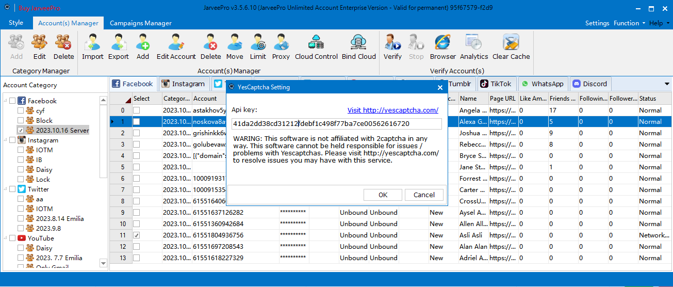Collapse the YouTube tree node
This screenshot has height=287, width=673.
[x=5, y=238]
